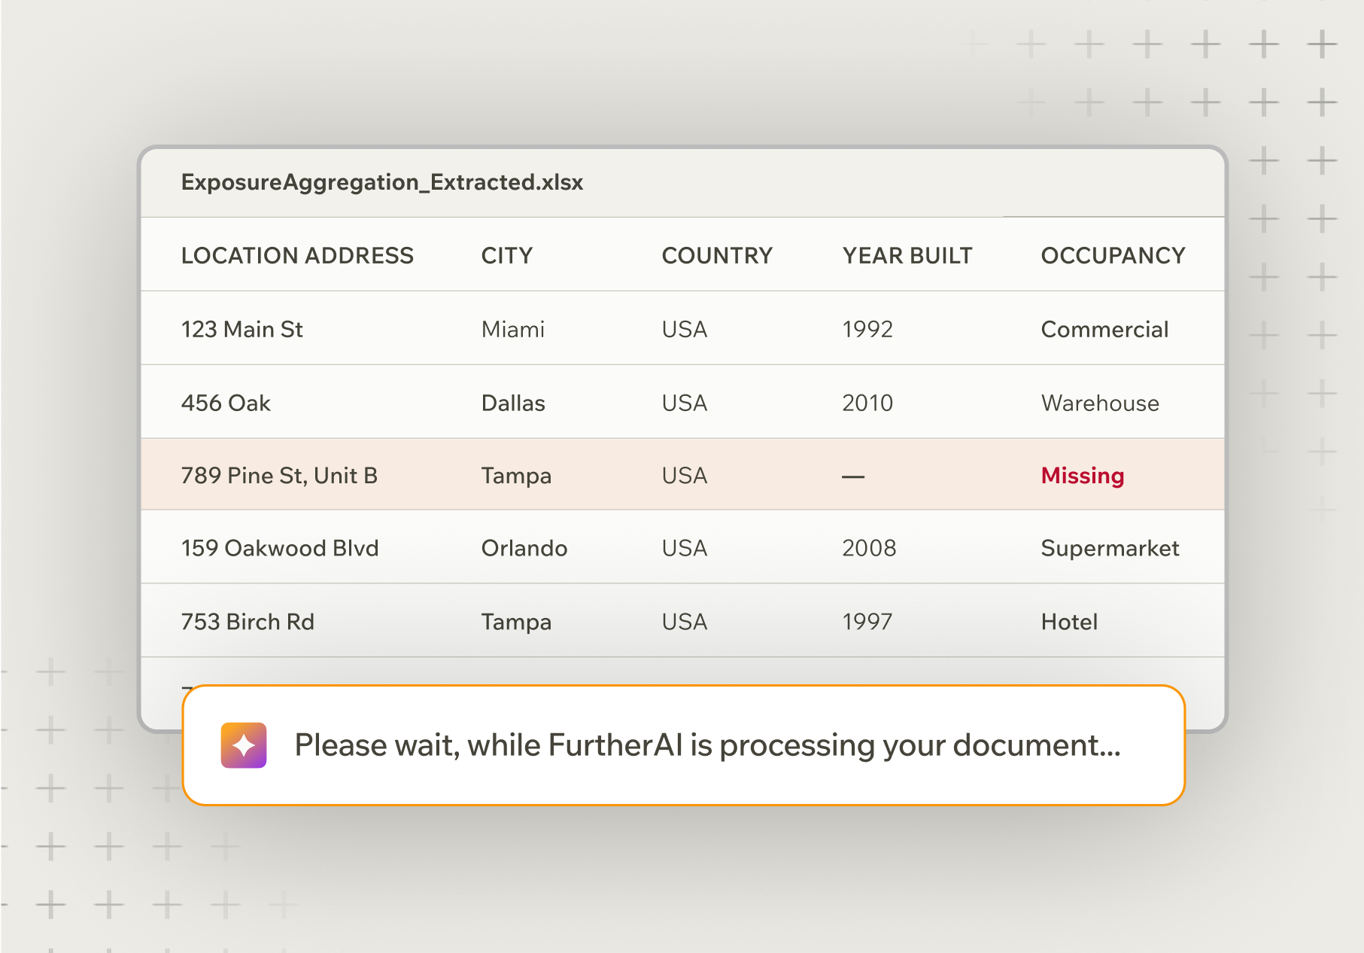Select the Orlando city cell

524,548
